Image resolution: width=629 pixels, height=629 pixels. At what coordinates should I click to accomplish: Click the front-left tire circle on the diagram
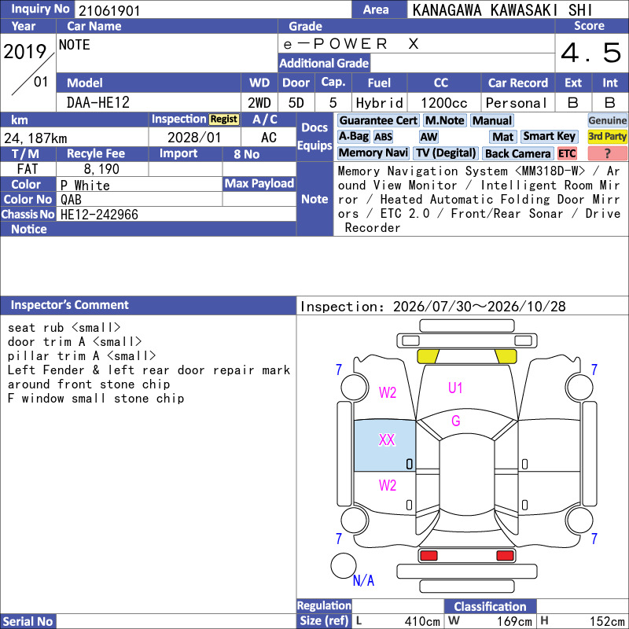click(x=355, y=387)
